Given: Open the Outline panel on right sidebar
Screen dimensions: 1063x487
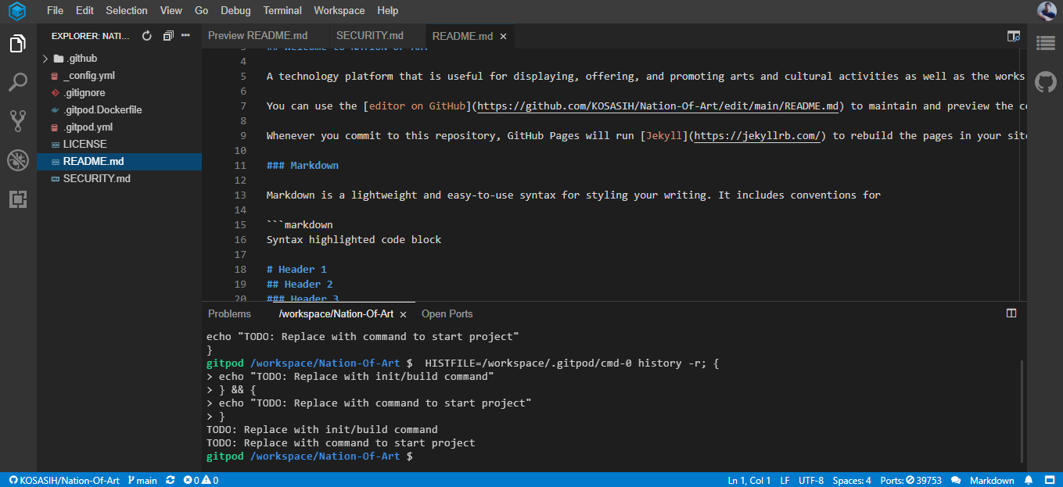Looking at the screenshot, I should point(1046,44).
